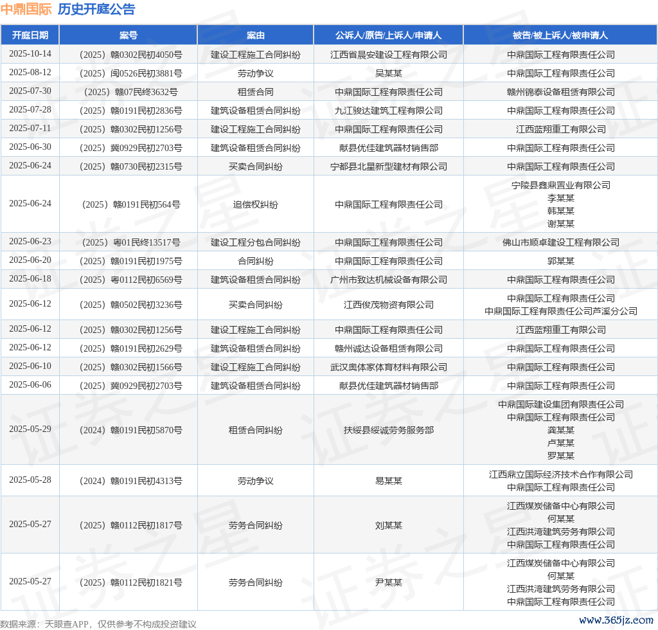Click the 被告/被上诉人/被申请人 column header
The width and height of the screenshot is (658, 630).
click(560, 35)
